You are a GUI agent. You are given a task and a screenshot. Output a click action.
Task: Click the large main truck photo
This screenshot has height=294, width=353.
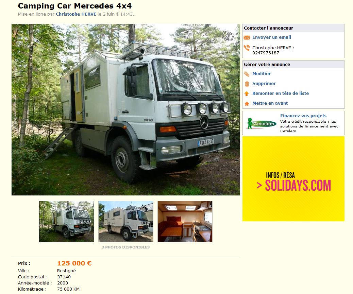tap(126, 109)
